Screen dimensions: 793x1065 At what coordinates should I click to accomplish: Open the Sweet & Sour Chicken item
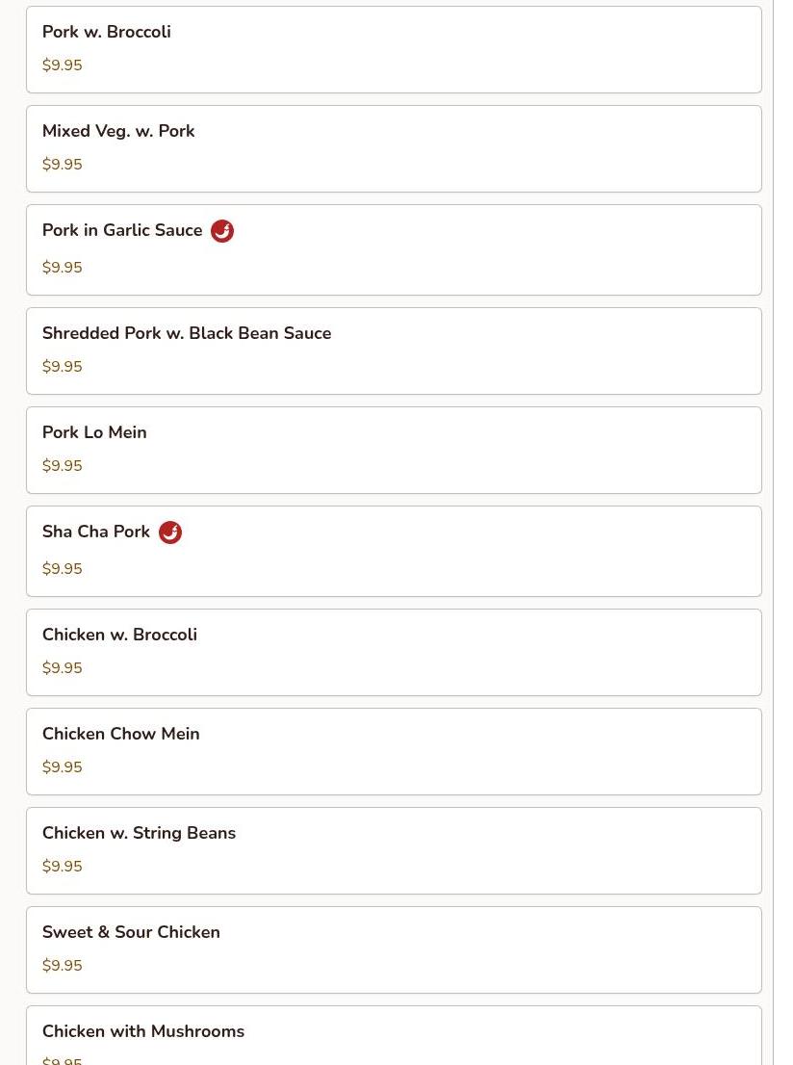pos(394,950)
